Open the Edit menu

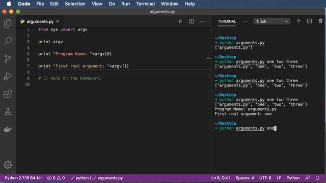pyautogui.click(x=55, y=4)
